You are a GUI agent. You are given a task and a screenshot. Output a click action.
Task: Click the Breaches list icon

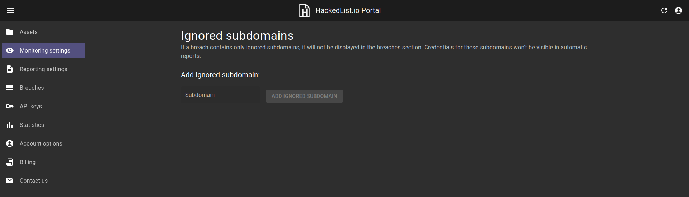tap(10, 88)
